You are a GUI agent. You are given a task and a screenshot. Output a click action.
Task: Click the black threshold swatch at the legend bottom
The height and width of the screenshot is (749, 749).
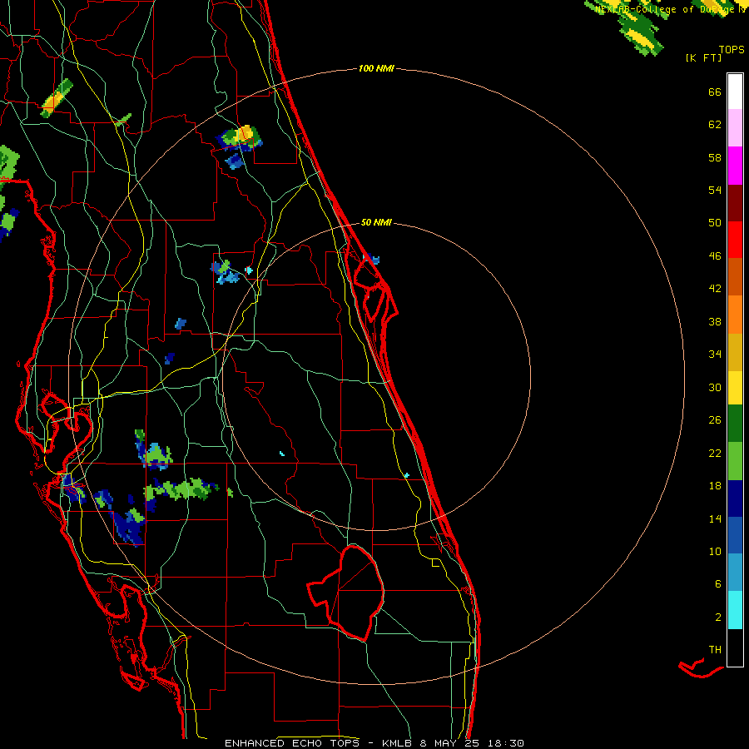coord(735,647)
